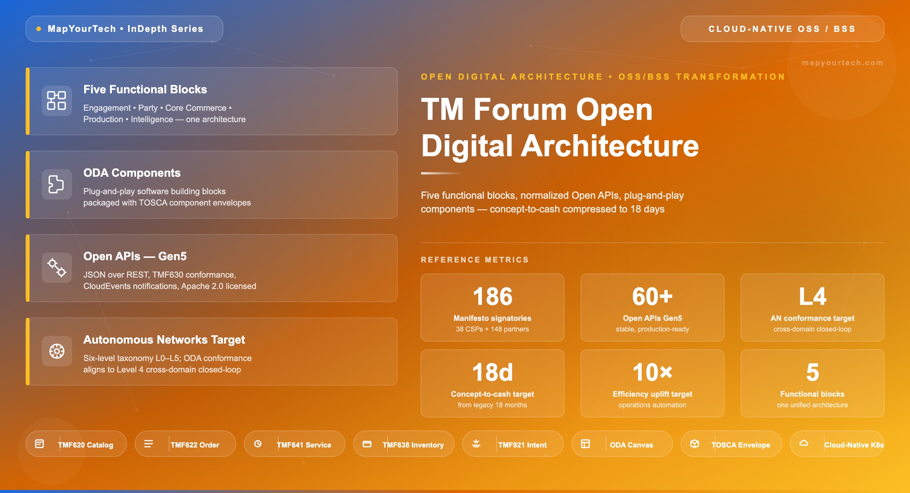910x493 pixels.
Task: Click the CLOUD-NATIVE OSS / BSS badge
Action: pyautogui.click(x=783, y=29)
